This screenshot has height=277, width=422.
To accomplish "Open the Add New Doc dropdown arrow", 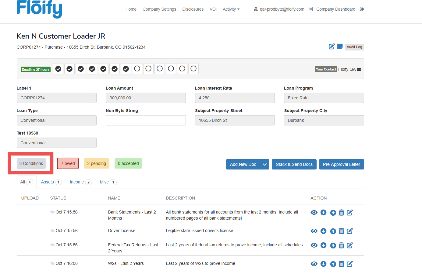I will click(x=264, y=164).
